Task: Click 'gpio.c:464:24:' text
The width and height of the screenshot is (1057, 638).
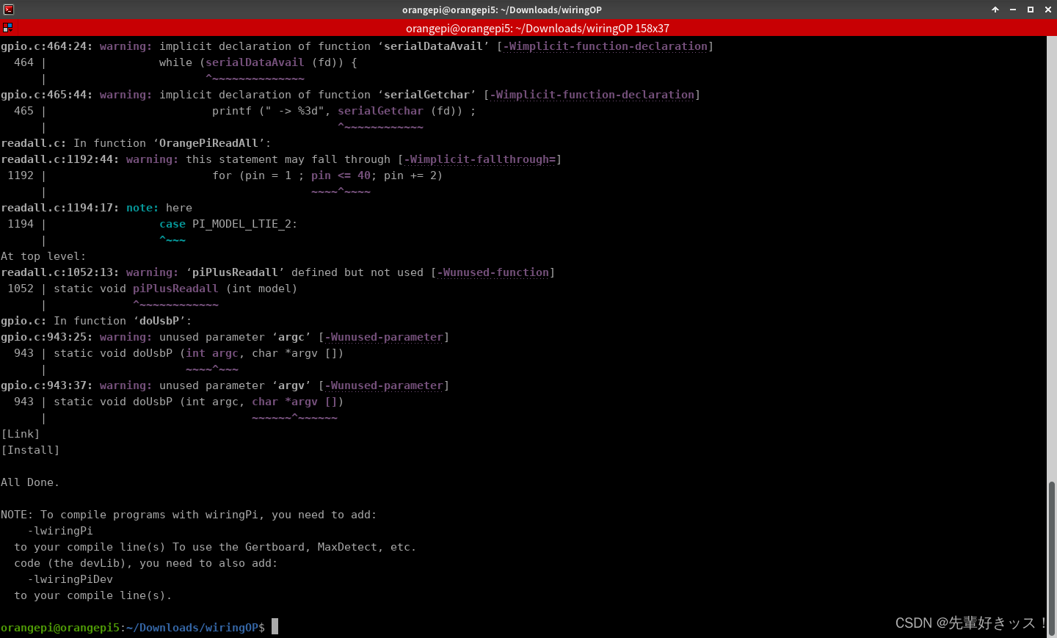Action: (x=47, y=46)
